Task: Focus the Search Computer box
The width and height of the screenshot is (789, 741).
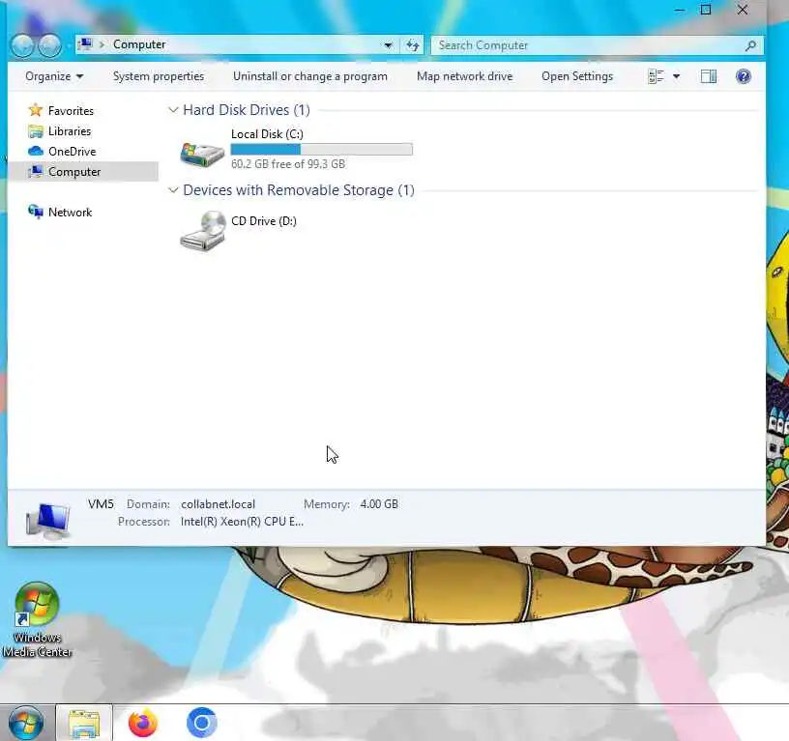Action: [x=597, y=45]
